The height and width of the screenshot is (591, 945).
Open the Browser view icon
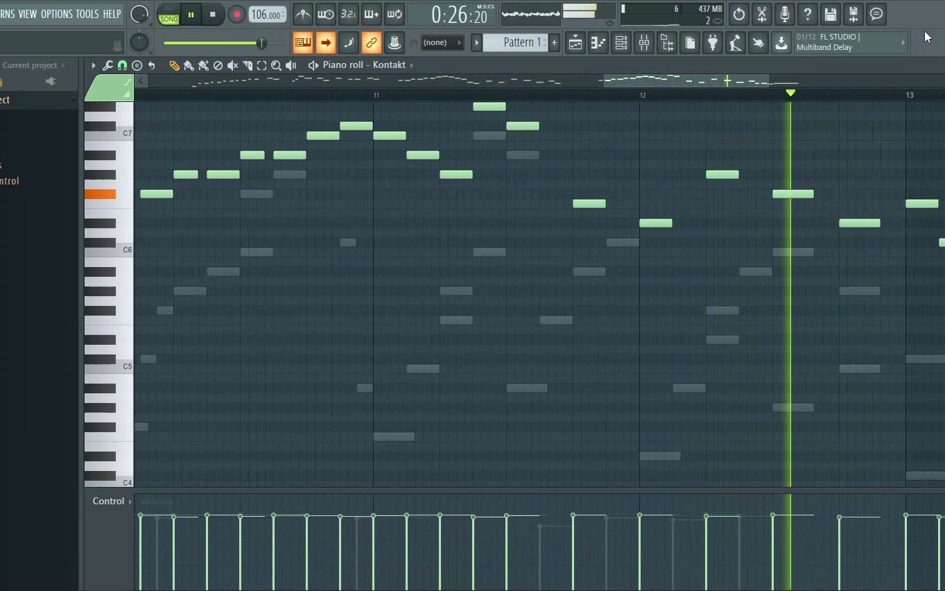tap(667, 43)
